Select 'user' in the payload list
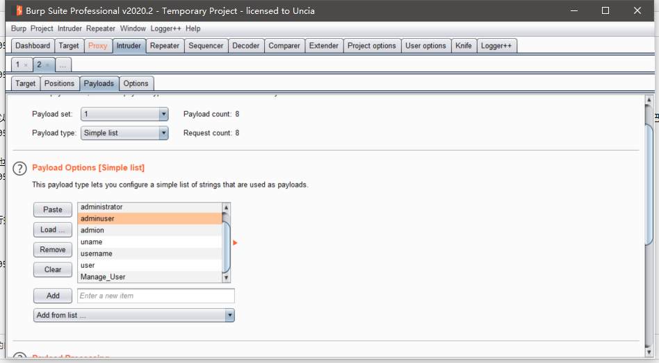 tap(150, 265)
